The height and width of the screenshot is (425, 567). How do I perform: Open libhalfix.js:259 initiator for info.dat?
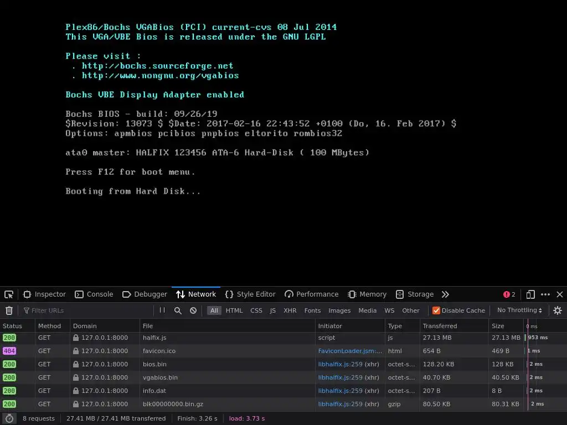click(341, 391)
